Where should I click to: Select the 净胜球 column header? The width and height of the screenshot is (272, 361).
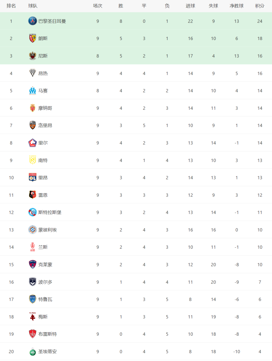tap(237, 6)
